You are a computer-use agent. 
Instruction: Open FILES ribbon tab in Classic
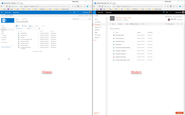(7, 16)
